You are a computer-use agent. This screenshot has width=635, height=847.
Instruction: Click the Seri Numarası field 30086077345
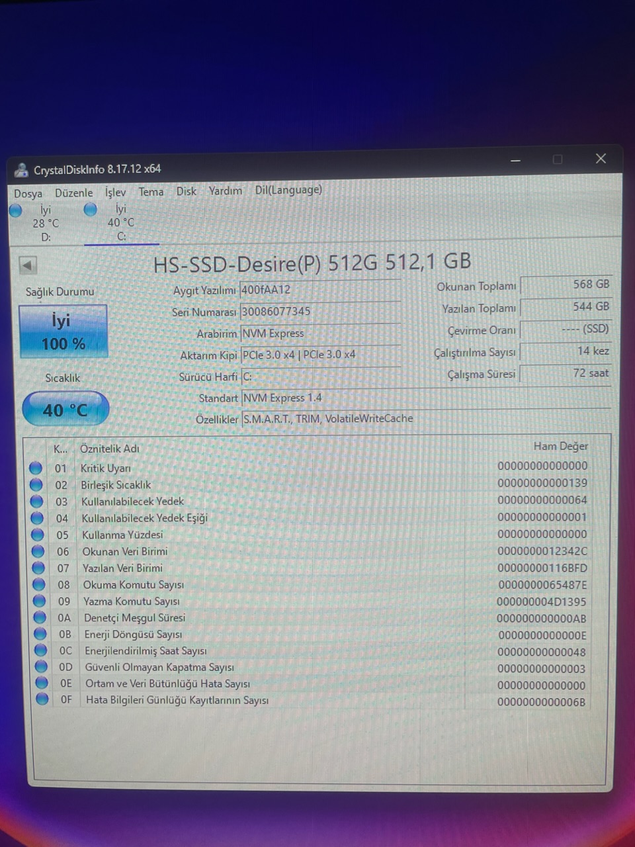pyautogui.click(x=320, y=311)
